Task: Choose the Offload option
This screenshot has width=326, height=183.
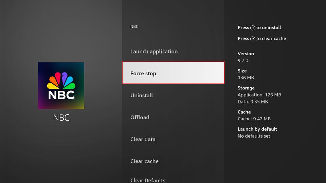Action: [x=174, y=118]
